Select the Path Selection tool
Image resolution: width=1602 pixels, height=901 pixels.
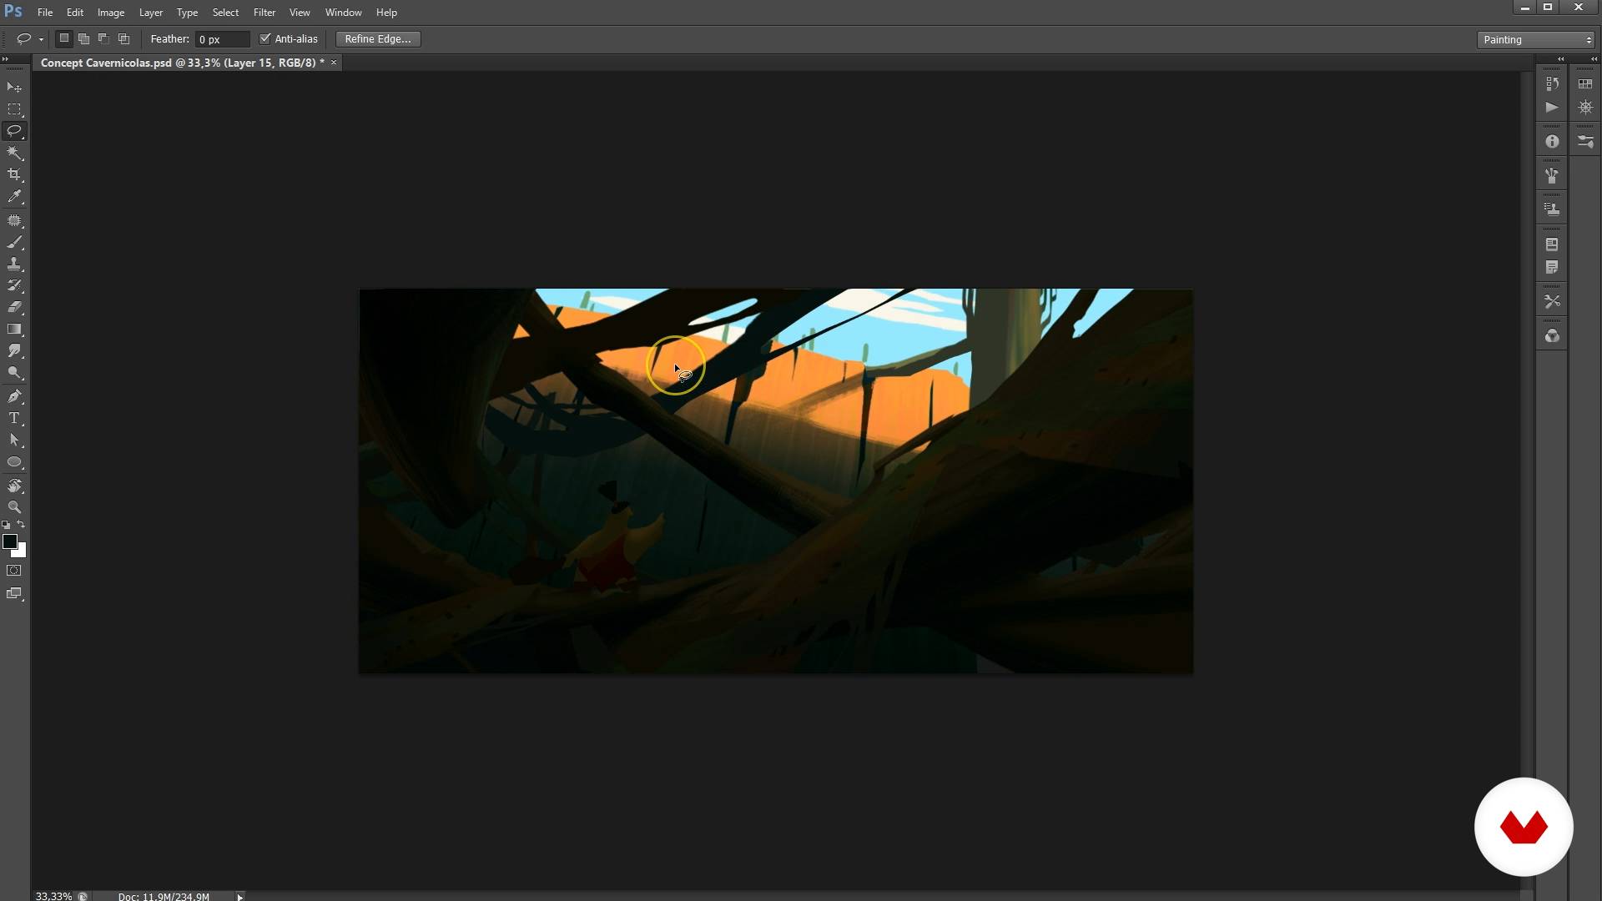click(x=14, y=440)
